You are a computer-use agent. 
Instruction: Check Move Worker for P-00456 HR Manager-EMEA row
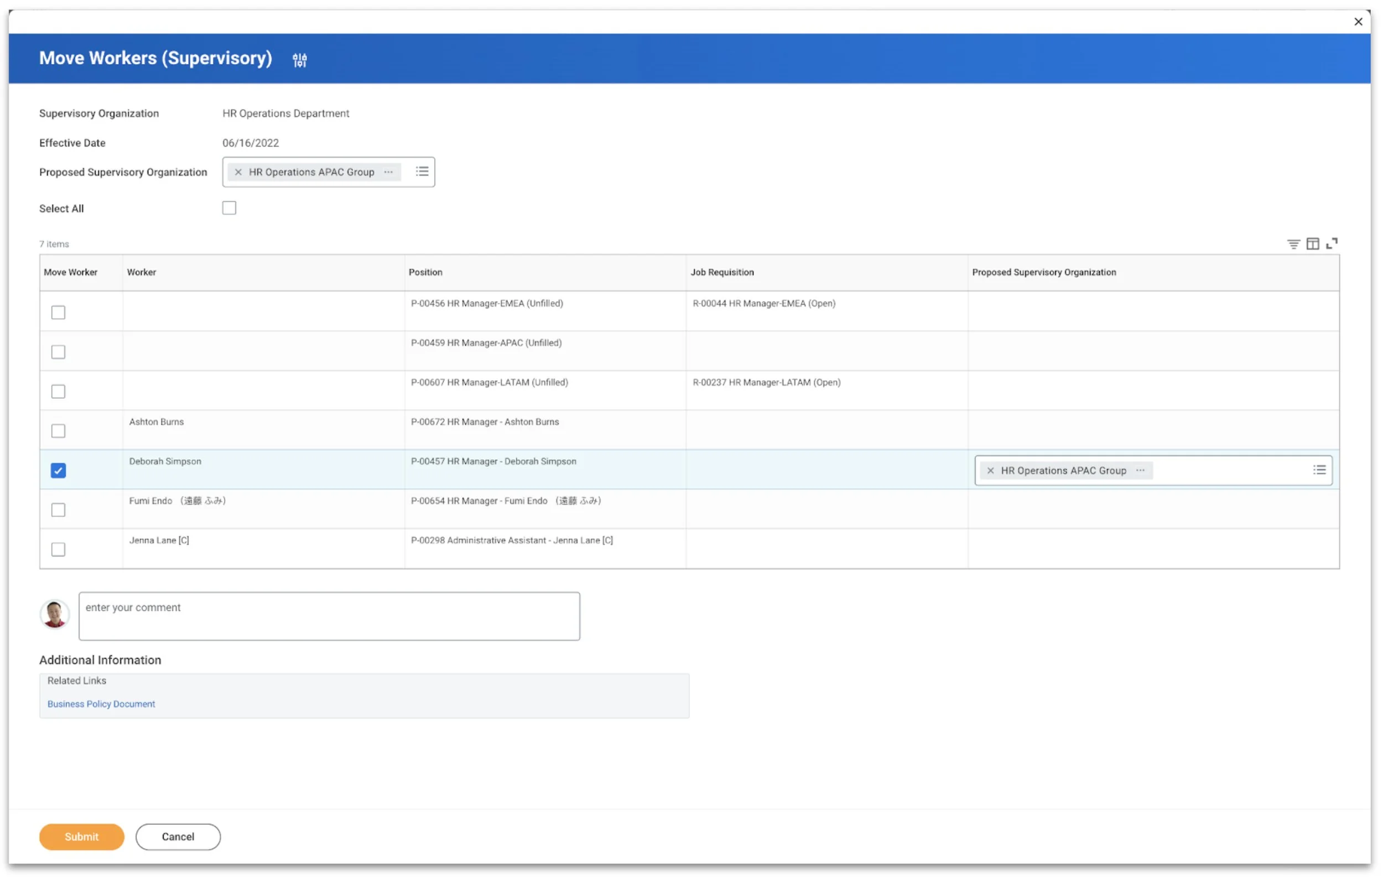coord(58,313)
